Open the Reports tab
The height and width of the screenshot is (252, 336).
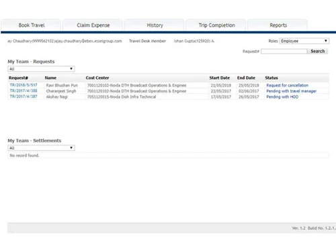[278, 25]
